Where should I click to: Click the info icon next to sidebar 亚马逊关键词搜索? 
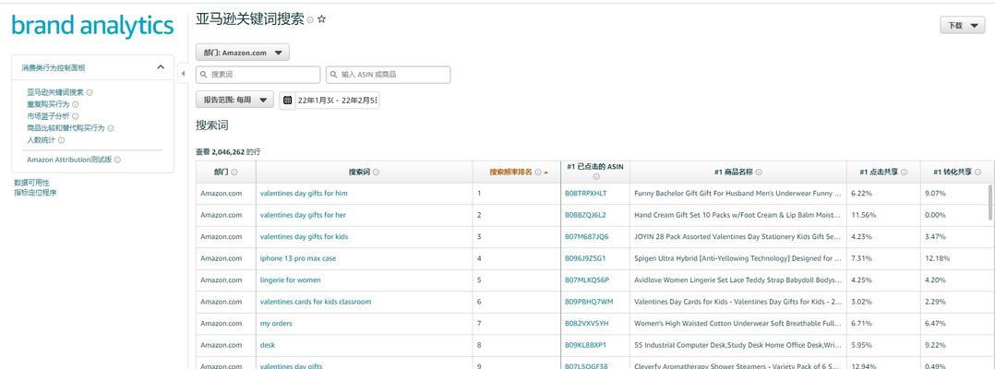[x=90, y=92]
